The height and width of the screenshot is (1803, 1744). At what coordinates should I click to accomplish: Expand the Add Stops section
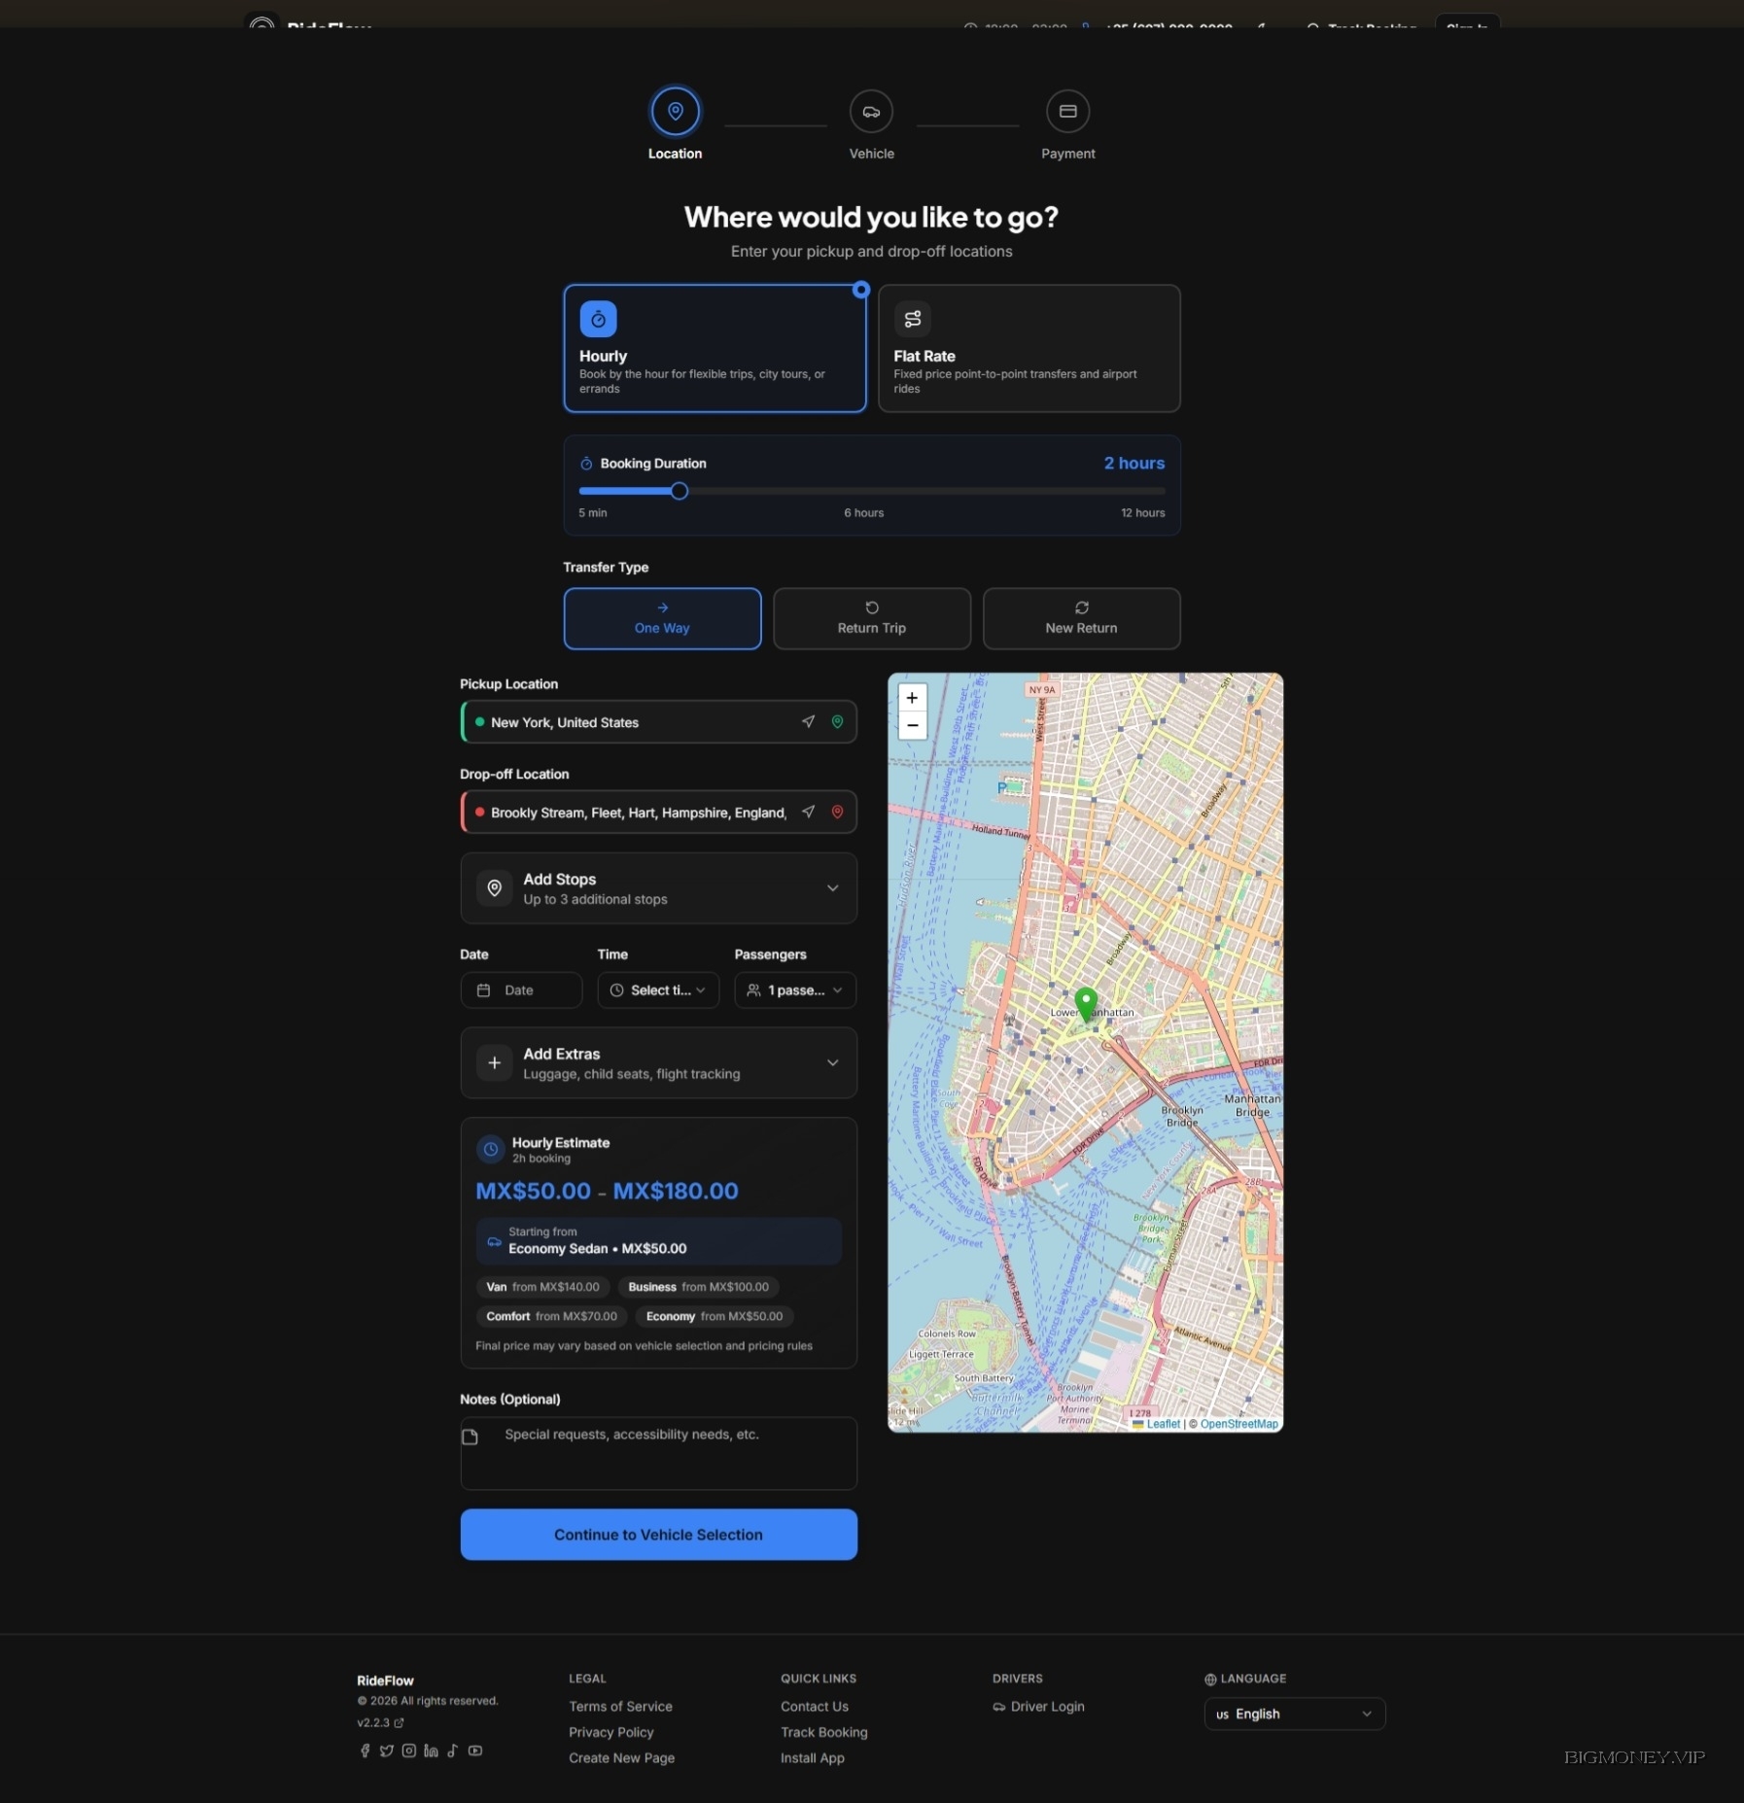coord(658,888)
